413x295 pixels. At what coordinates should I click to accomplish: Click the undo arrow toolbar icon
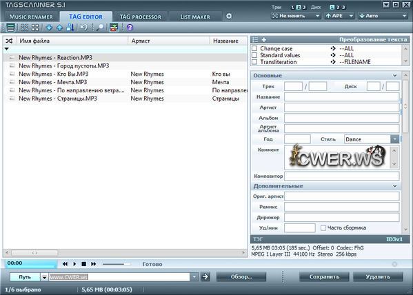pos(84,28)
